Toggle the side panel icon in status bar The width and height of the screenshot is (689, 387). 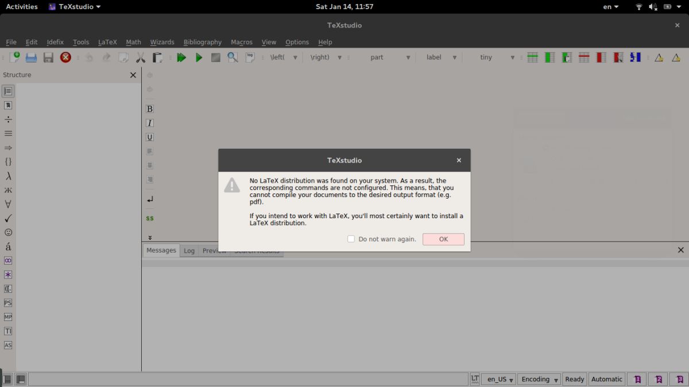[7, 379]
